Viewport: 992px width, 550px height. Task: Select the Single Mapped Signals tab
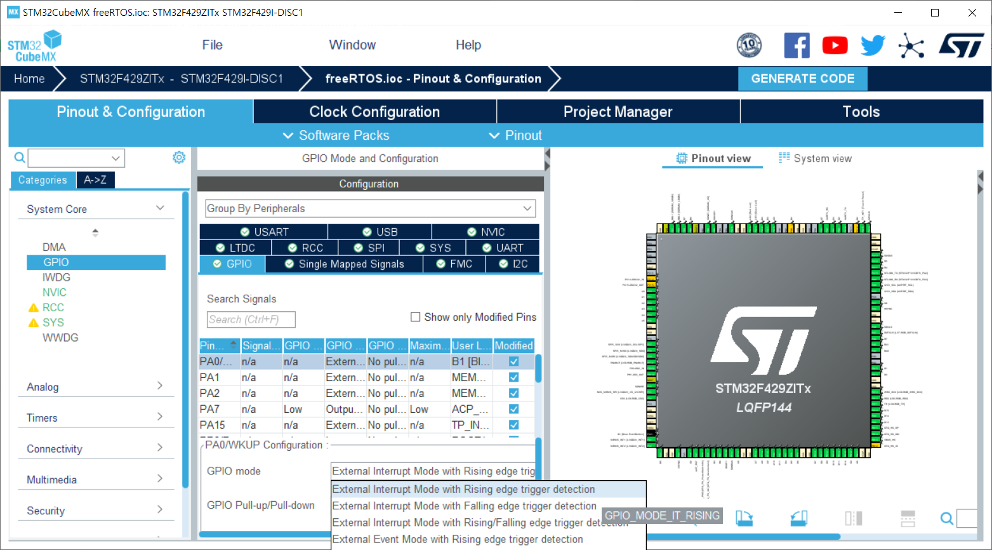pyautogui.click(x=344, y=264)
